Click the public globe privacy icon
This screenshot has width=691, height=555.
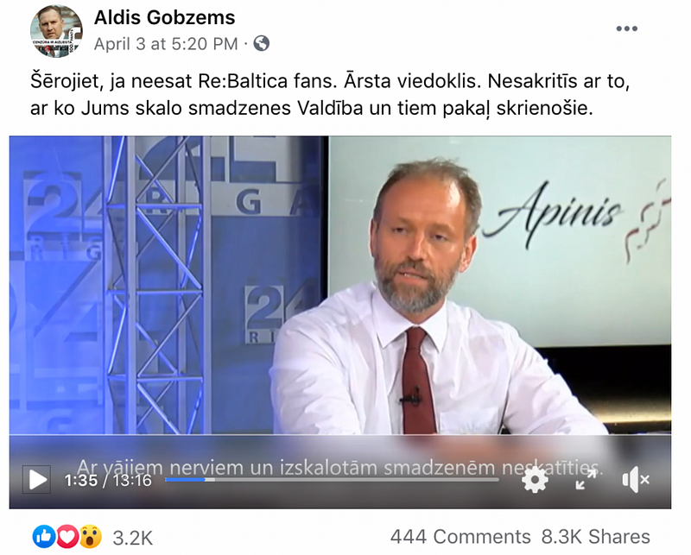click(262, 44)
